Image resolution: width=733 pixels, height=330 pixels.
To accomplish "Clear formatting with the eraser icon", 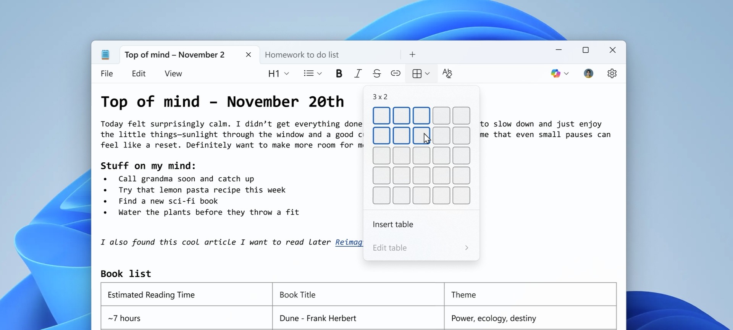I will click(447, 73).
